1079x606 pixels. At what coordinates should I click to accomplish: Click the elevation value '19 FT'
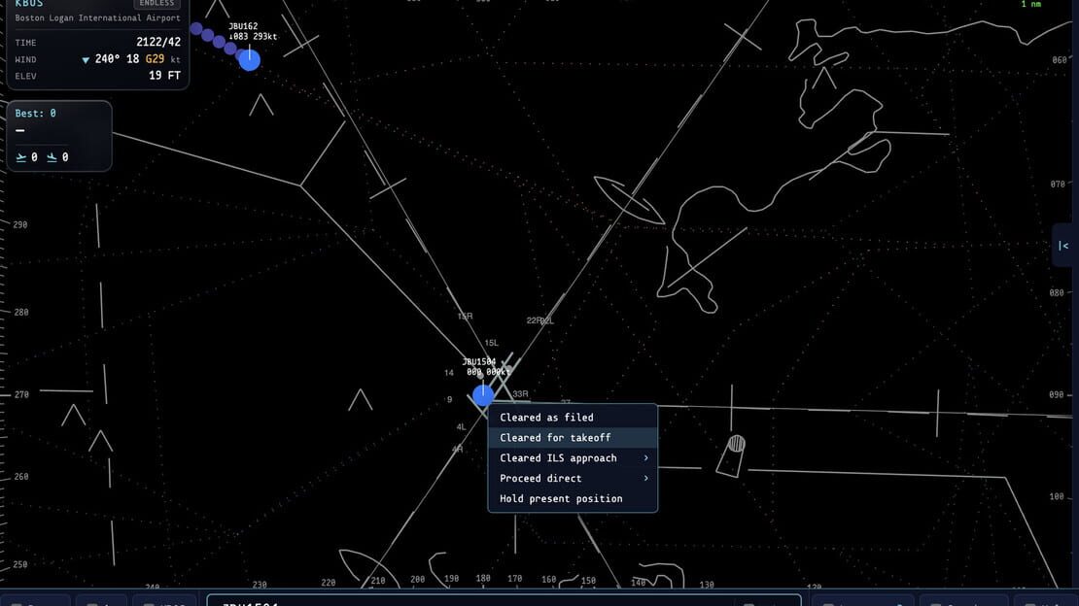(164, 76)
